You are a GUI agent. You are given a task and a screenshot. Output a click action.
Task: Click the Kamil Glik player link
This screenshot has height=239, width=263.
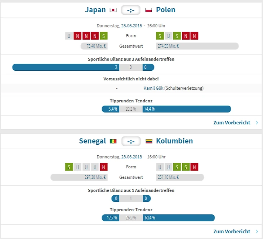click(153, 88)
